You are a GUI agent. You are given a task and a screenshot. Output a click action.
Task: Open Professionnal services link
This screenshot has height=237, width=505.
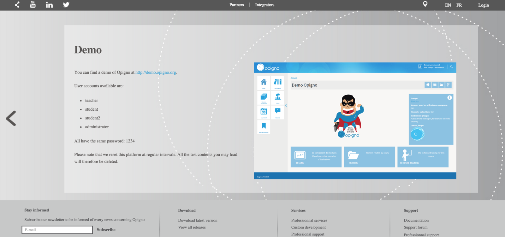pos(309,220)
